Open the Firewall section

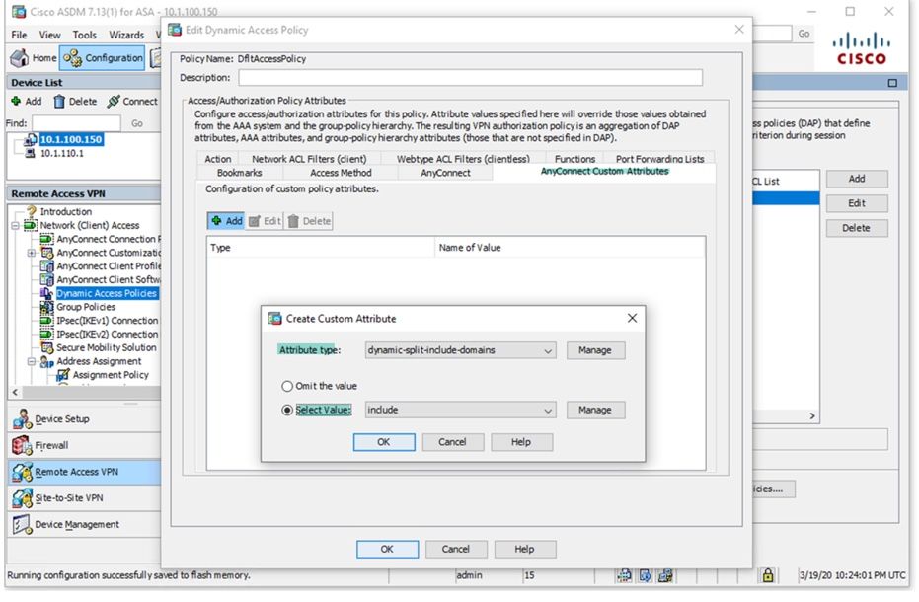click(x=85, y=445)
